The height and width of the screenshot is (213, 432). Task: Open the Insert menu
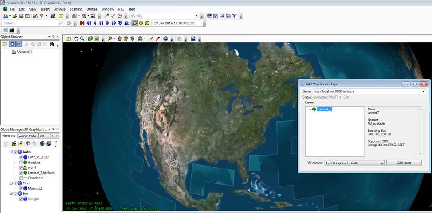coord(45,9)
